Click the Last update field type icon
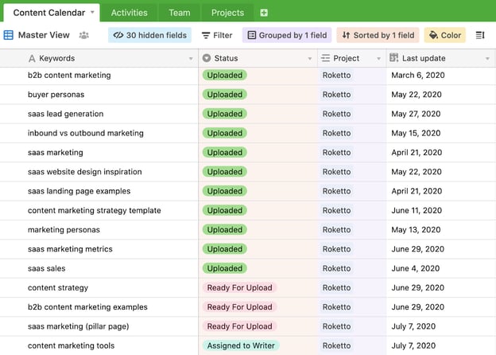 coord(393,58)
